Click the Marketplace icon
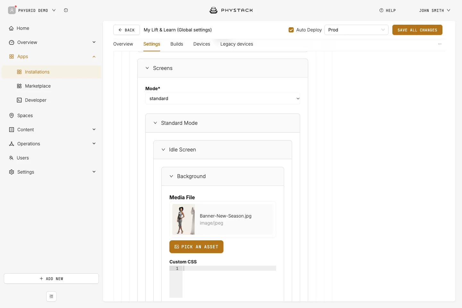 pos(19,86)
